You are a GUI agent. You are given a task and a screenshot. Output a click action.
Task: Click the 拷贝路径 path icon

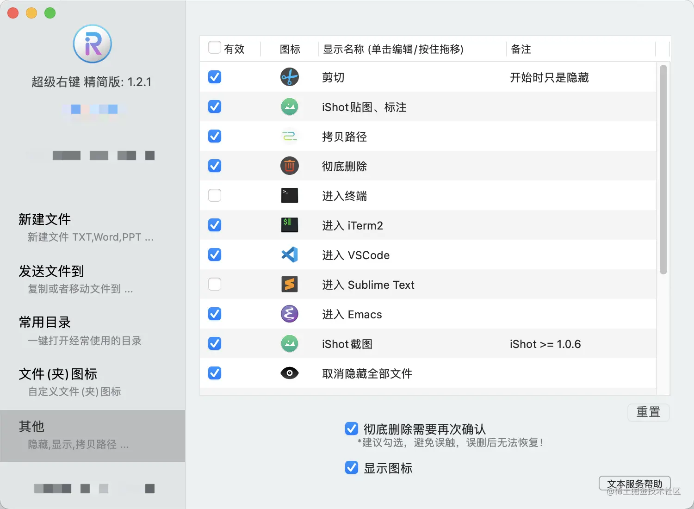[290, 137]
